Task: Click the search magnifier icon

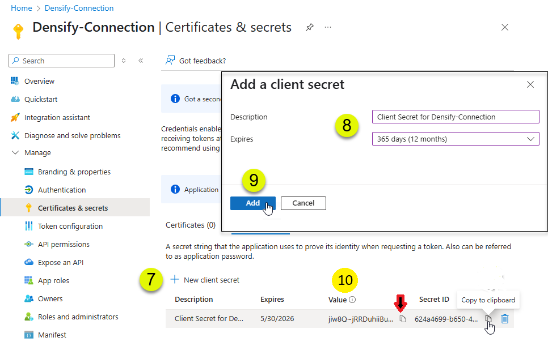Action: (x=15, y=61)
